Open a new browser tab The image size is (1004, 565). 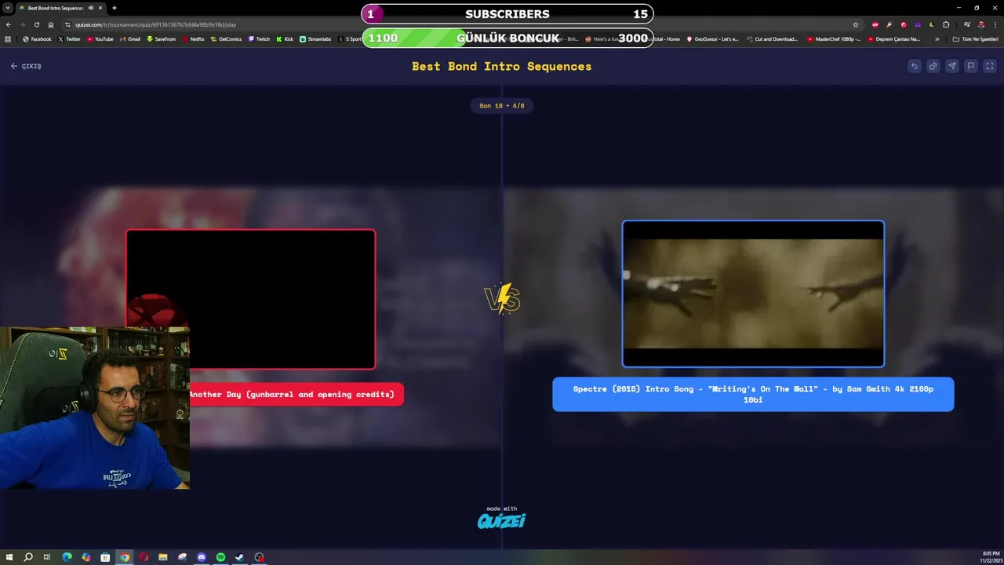click(115, 8)
